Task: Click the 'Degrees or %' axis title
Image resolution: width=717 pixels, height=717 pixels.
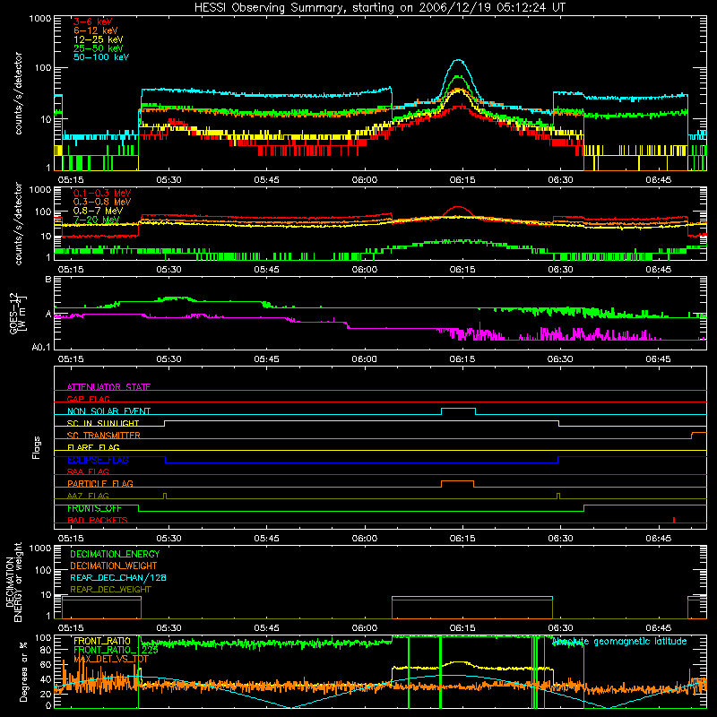Action: [23, 672]
